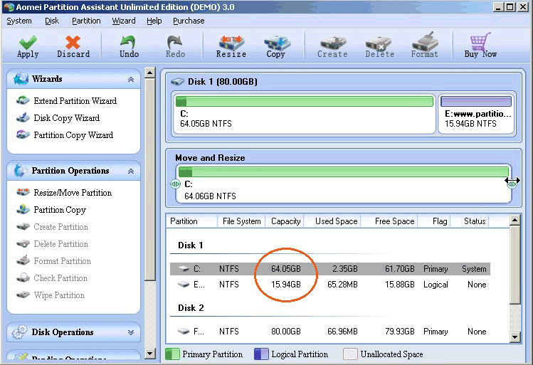Collapse the Wizards panel
Viewport: 533px width, 365px height.
[x=131, y=80]
